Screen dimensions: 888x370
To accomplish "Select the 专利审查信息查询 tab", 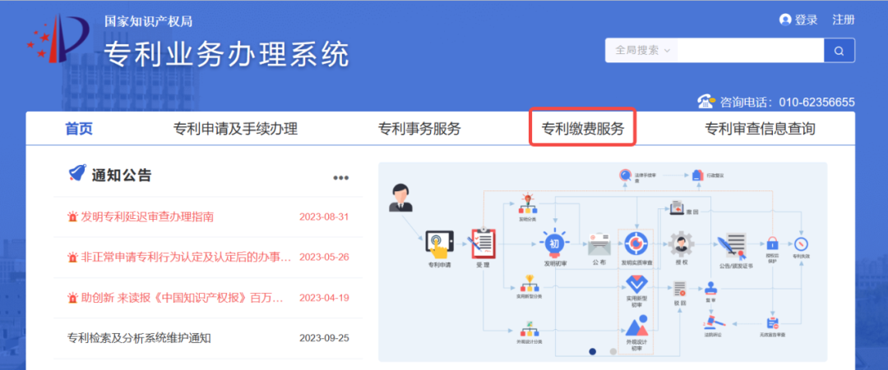I will 760,129.
